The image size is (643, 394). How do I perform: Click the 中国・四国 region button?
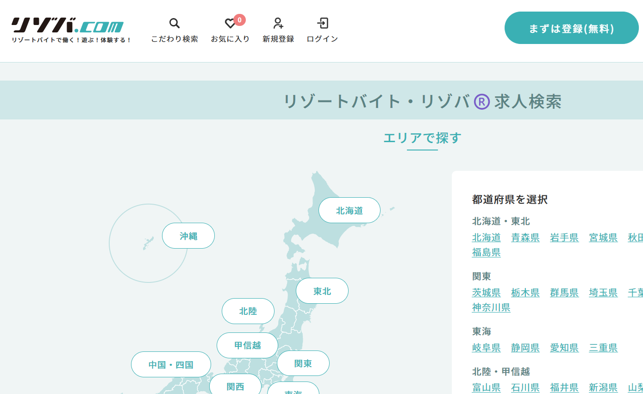[x=171, y=365]
